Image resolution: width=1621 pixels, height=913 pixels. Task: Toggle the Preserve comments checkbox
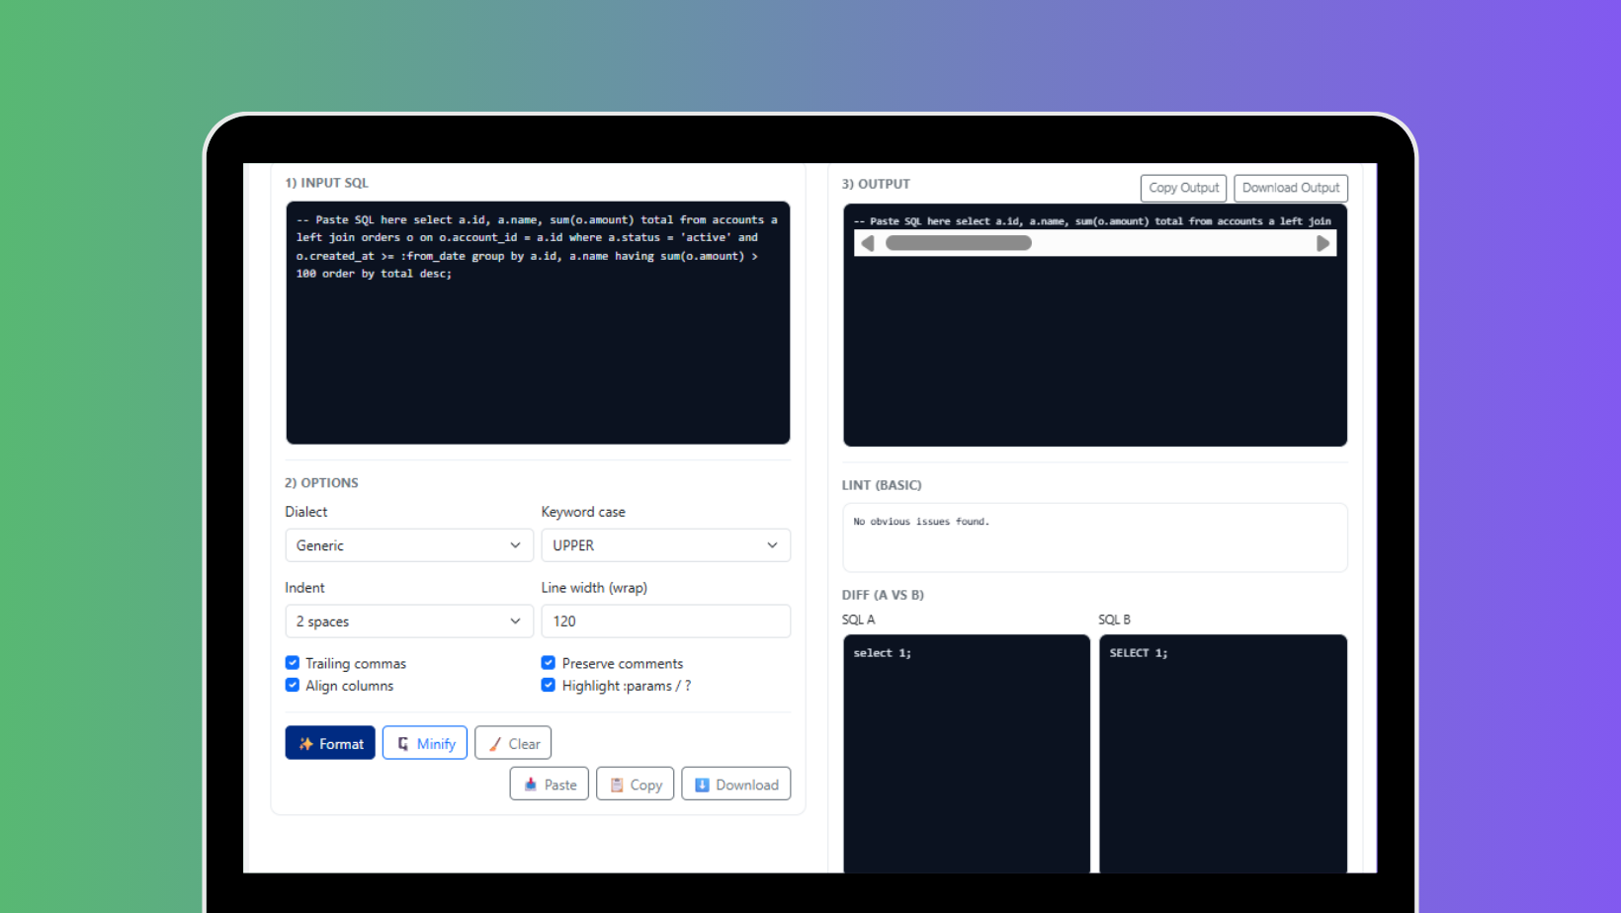pyautogui.click(x=549, y=663)
